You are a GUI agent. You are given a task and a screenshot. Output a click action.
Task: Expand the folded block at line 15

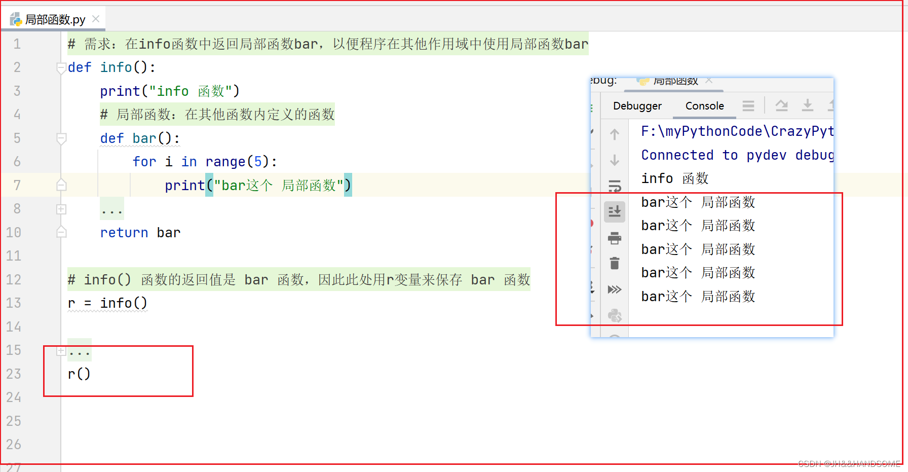pos(61,350)
